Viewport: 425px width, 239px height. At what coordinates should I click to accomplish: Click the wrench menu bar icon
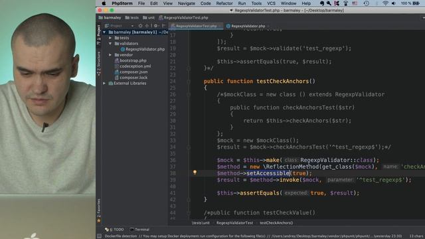click(329, 3)
